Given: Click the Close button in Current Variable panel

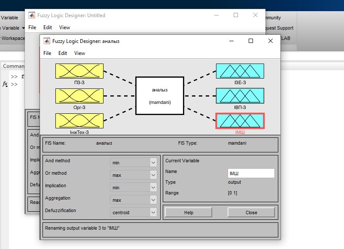Looking at the screenshot, I should click(x=251, y=213).
